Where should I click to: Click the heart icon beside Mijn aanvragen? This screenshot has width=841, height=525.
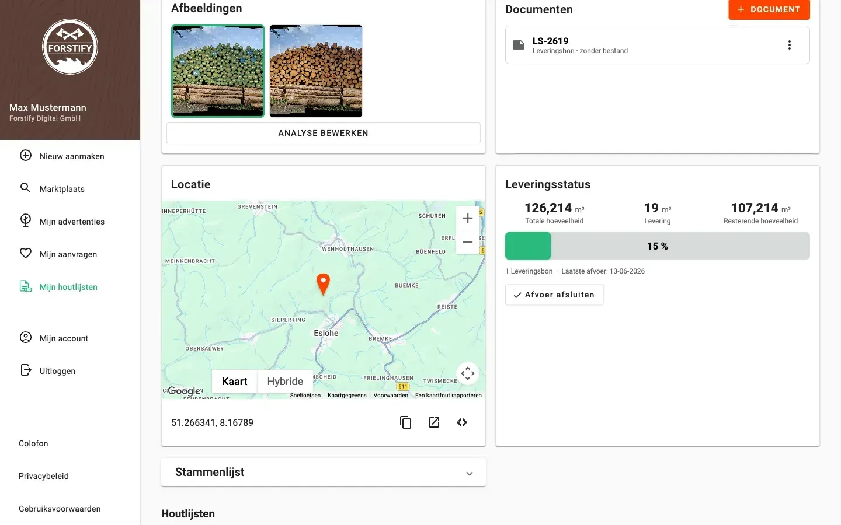coord(26,253)
